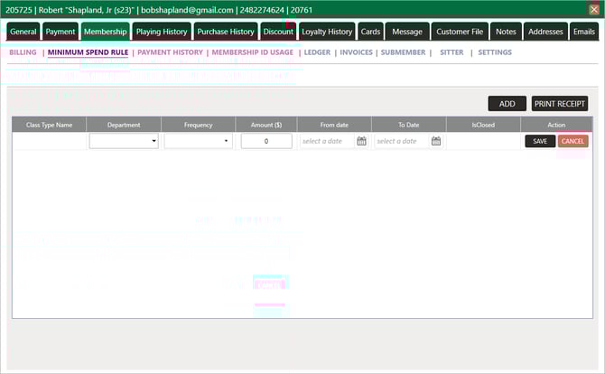
Task: Open the Payment tab
Action: point(60,32)
